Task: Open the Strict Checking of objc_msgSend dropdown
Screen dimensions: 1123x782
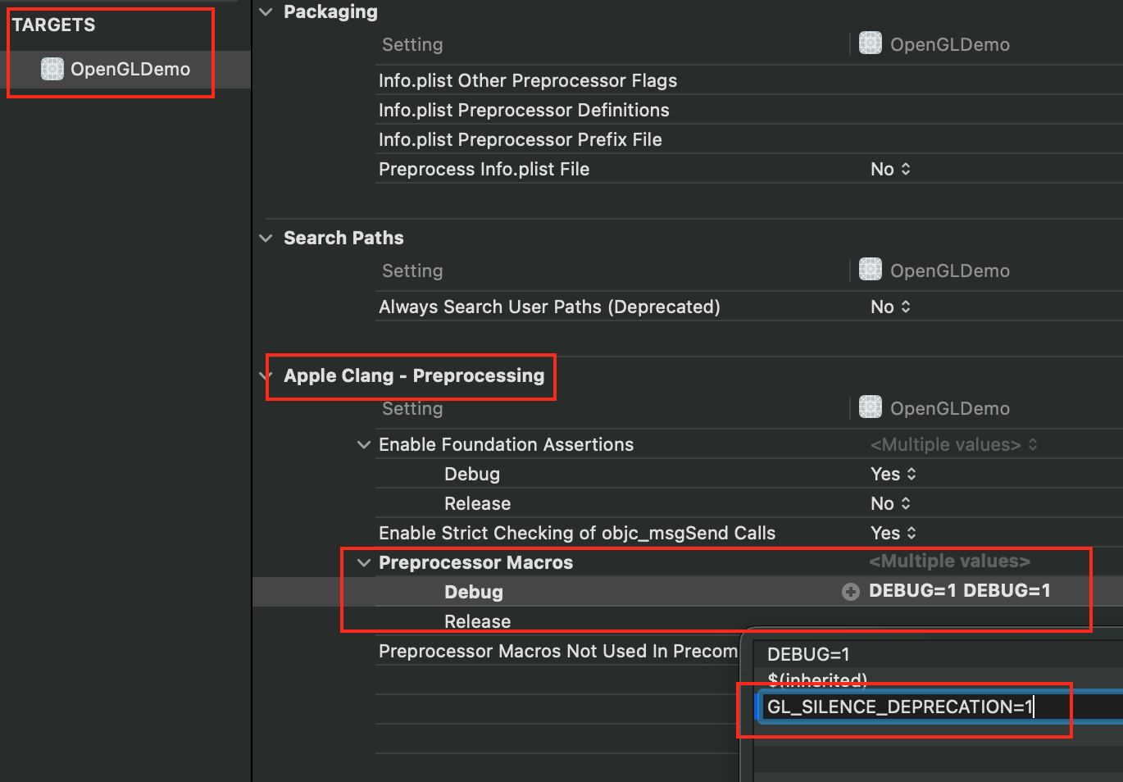Action: (893, 534)
